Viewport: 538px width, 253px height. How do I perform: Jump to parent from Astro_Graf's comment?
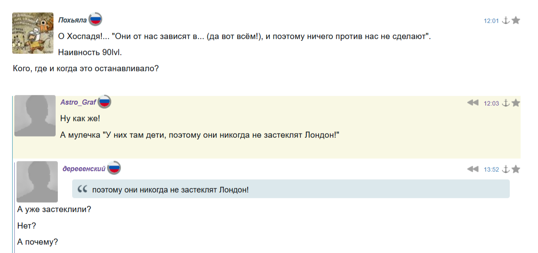click(472, 103)
